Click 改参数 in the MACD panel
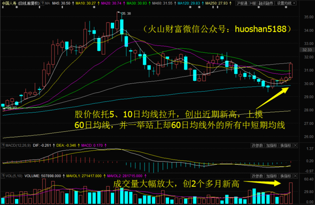 click(257, 146)
